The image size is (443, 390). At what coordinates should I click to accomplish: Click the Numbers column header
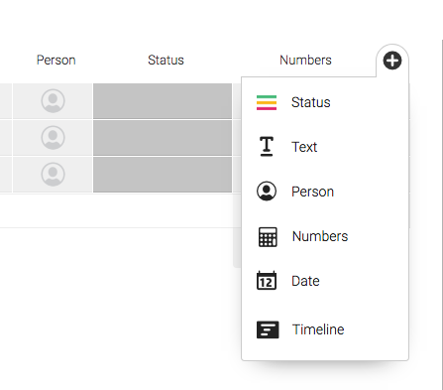point(305,61)
